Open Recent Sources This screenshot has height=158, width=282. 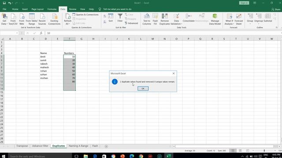click(x=42, y=19)
